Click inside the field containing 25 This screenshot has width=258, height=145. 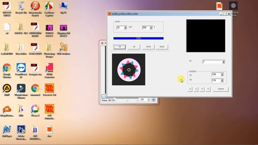coord(120,28)
